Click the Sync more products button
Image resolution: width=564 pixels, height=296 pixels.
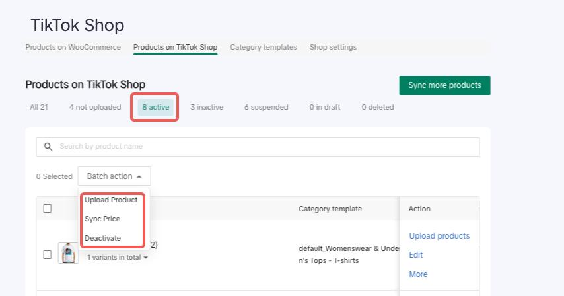click(444, 85)
